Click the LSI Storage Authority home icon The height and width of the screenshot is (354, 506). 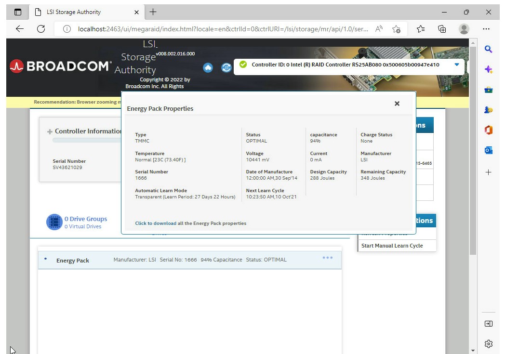208,67
